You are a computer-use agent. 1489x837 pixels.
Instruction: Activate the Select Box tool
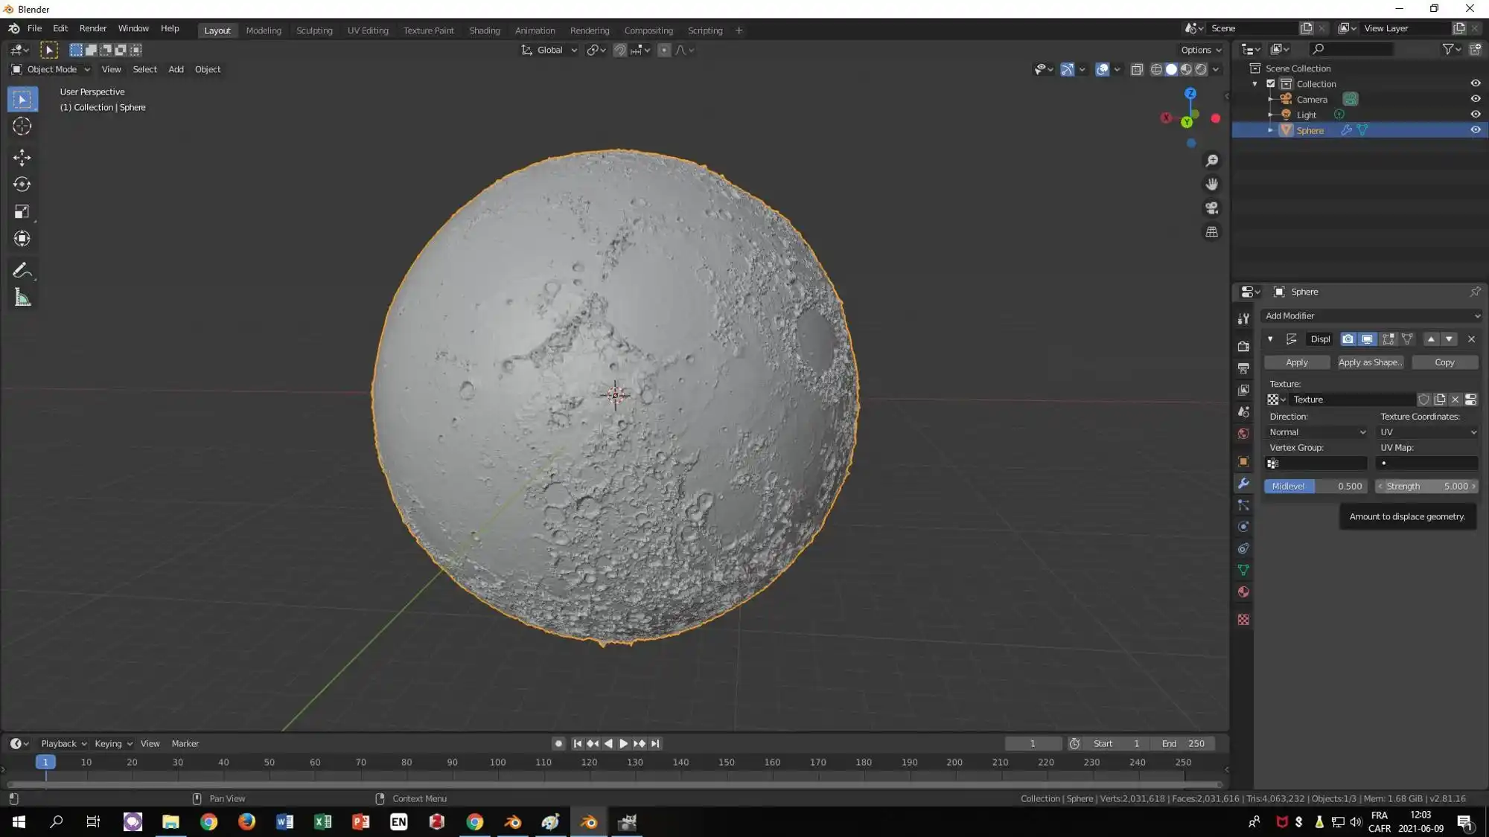[x=22, y=100]
